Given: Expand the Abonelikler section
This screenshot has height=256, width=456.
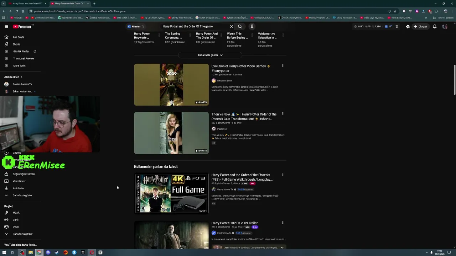Looking at the screenshot, I should (13, 77).
